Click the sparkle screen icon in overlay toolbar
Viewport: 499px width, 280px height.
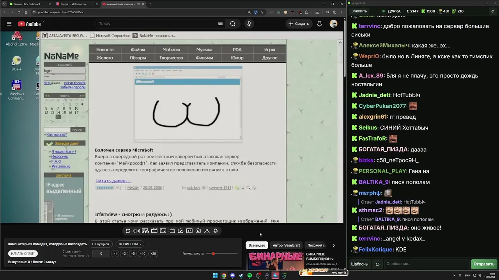(x=189, y=231)
